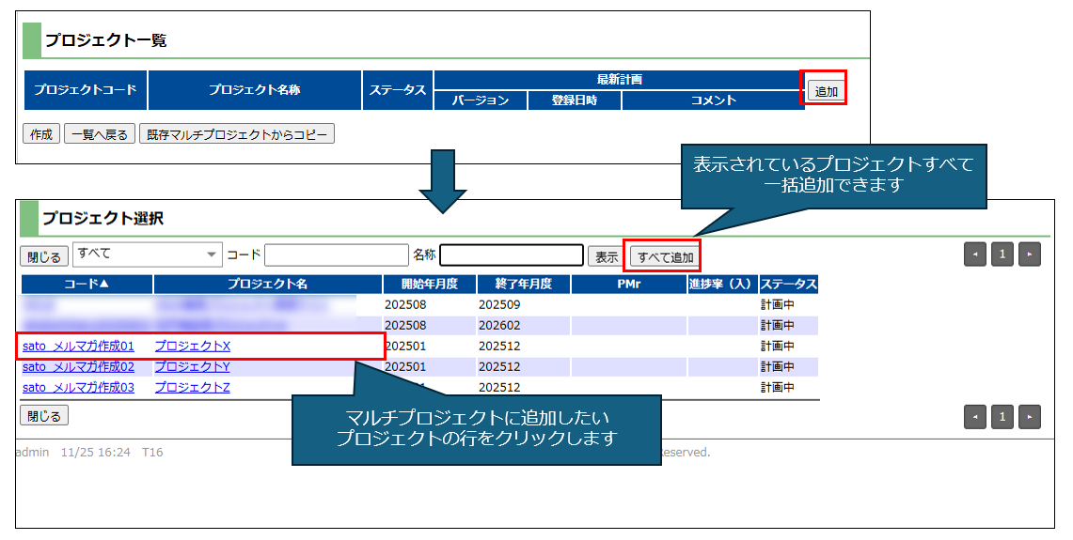Click the 表示 button
This screenshot has height=540, width=1073.
coord(606,256)
